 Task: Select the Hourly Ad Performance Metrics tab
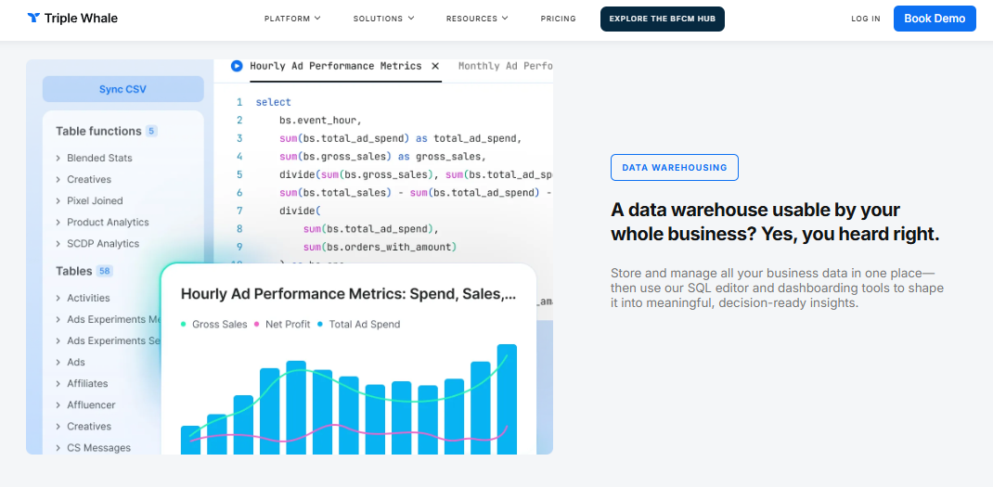pyautogui.click(x=336, y=66)
